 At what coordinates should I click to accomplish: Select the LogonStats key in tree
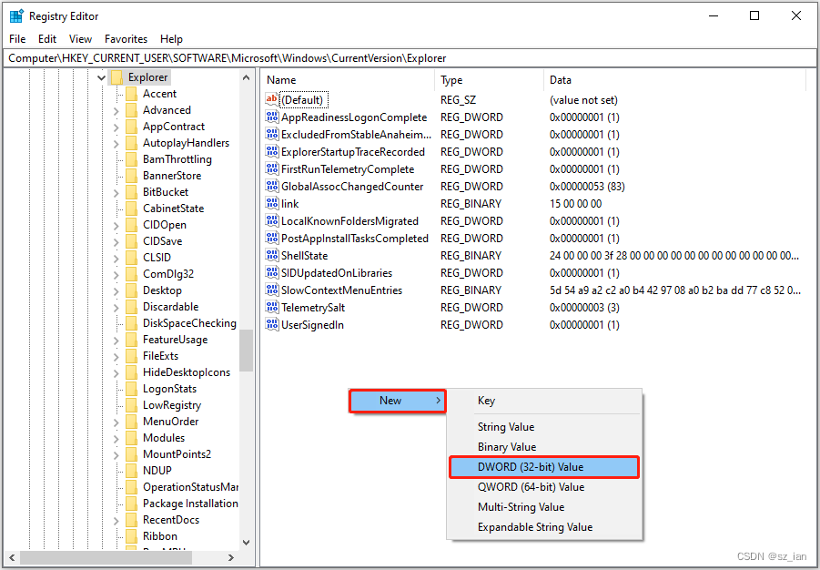(169, 389)
